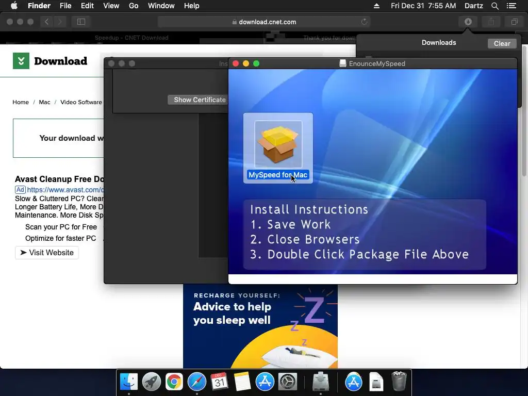Go back in Safari toolbar

pyautogui.click(x=47, y=22)
